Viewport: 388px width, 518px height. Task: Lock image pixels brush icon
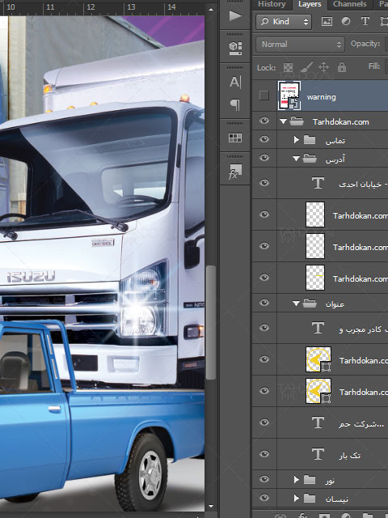point(306,67)
